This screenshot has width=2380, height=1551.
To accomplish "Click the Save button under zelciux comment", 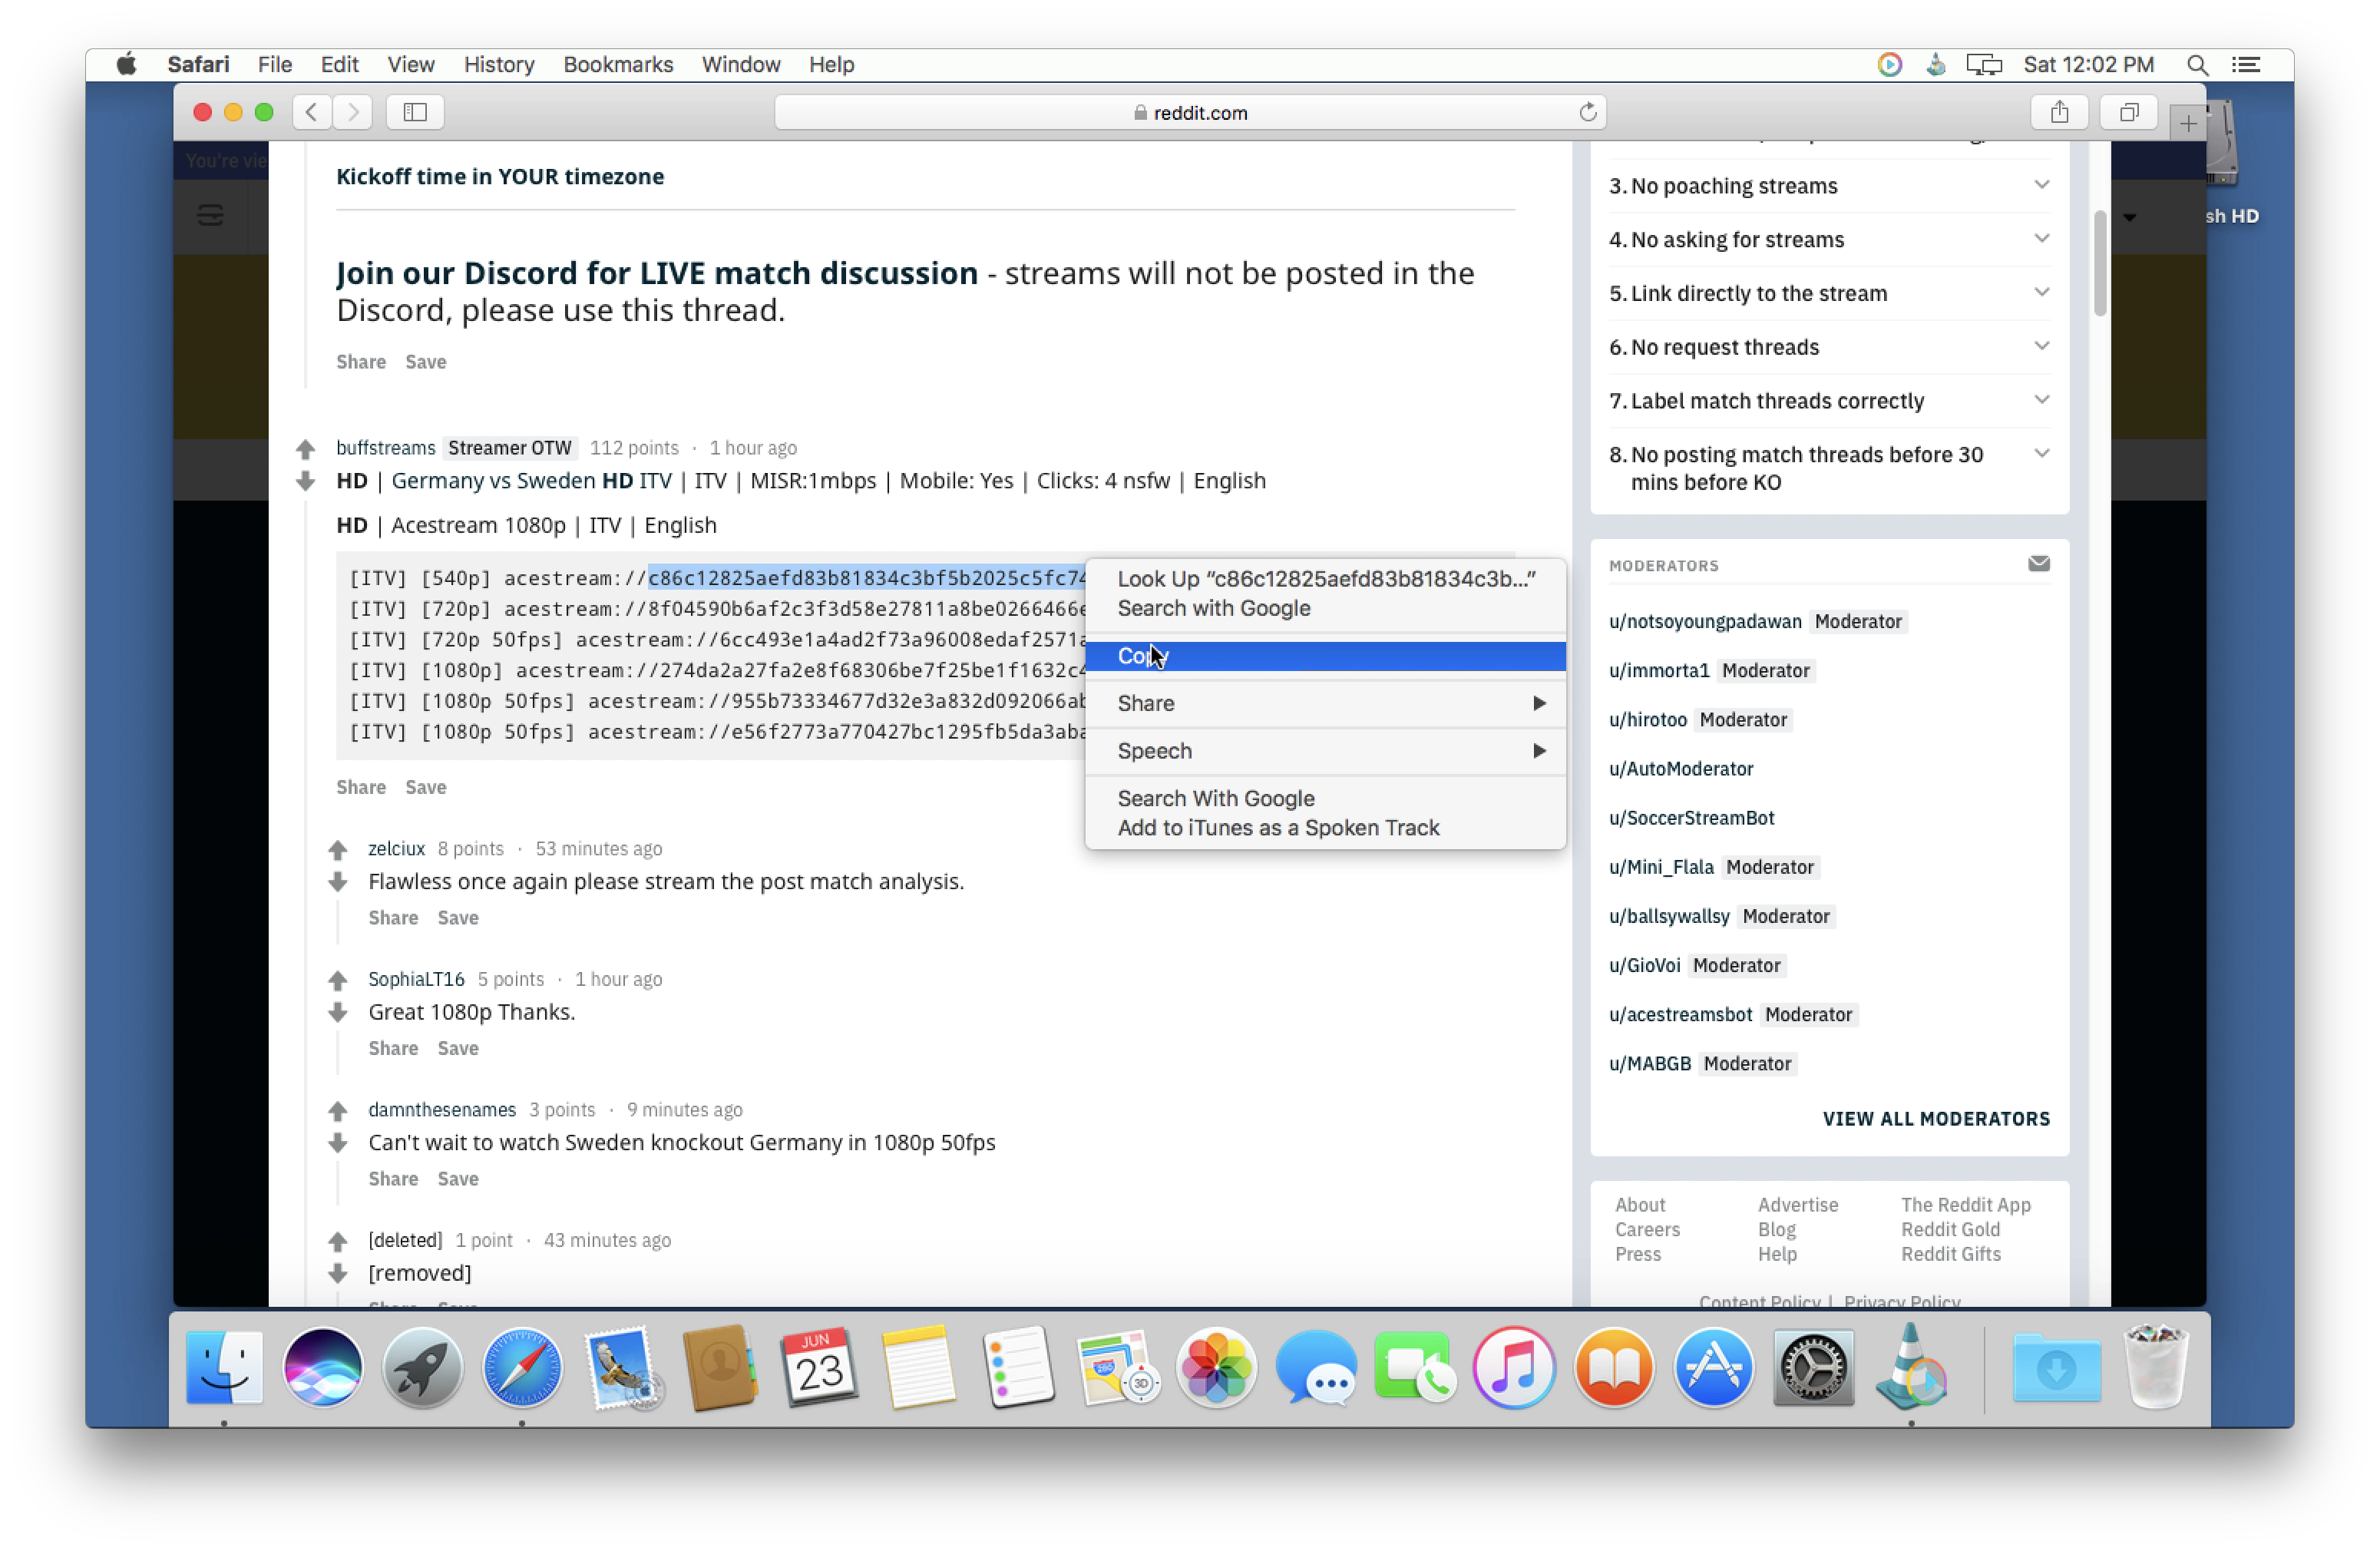I will point(458,916).
